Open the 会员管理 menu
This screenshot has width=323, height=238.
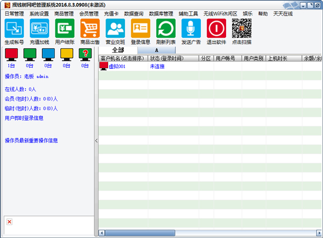click(89, 14)
